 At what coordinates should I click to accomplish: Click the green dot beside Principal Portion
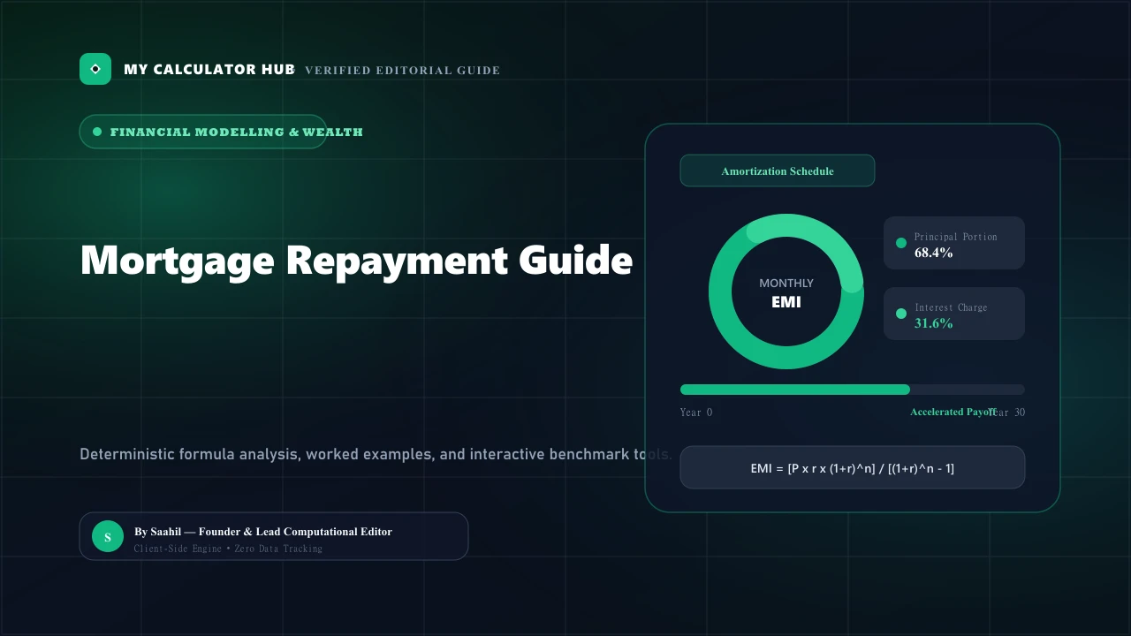pos(901,243)
